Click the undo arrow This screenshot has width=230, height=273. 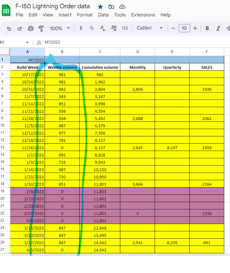pyautogui.click(x=9, y=28)
